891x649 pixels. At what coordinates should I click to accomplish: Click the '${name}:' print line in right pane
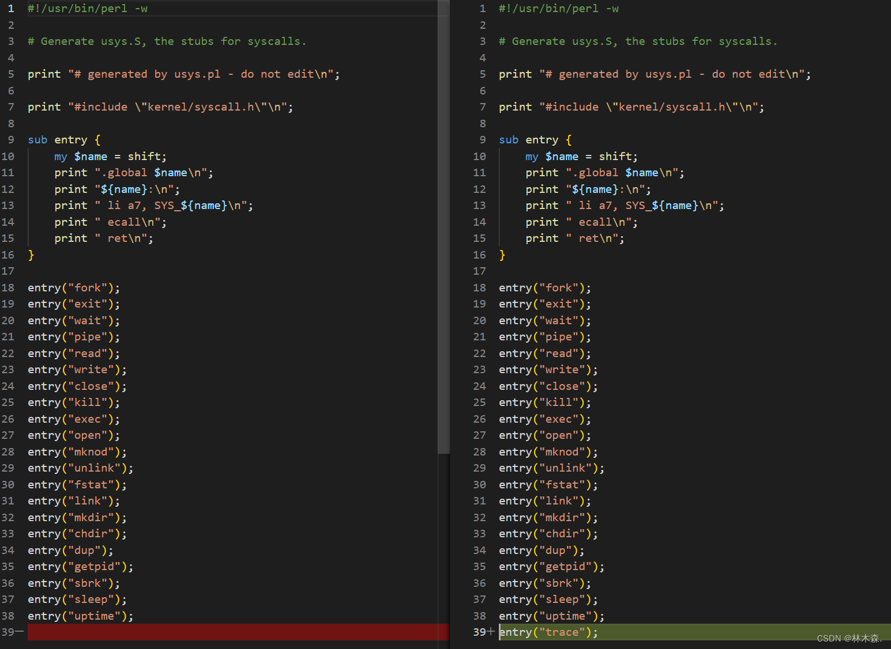(x=588, y=189)
